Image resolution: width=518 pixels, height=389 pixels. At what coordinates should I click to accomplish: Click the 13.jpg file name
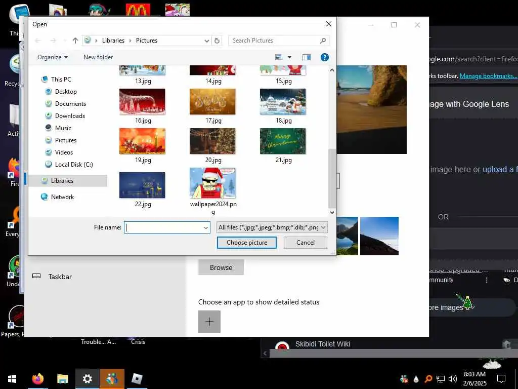coord(143,81)
